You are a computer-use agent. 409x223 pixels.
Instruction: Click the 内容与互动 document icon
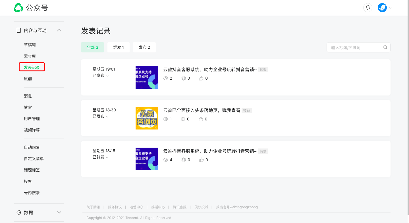(x=19, y=30)
